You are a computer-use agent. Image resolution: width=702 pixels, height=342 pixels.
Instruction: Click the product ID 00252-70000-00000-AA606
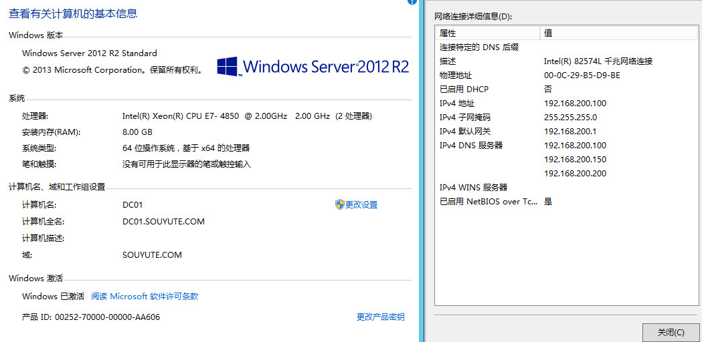108,317
